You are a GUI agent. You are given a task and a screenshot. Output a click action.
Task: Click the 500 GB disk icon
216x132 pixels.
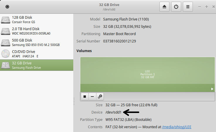(6, 43)
